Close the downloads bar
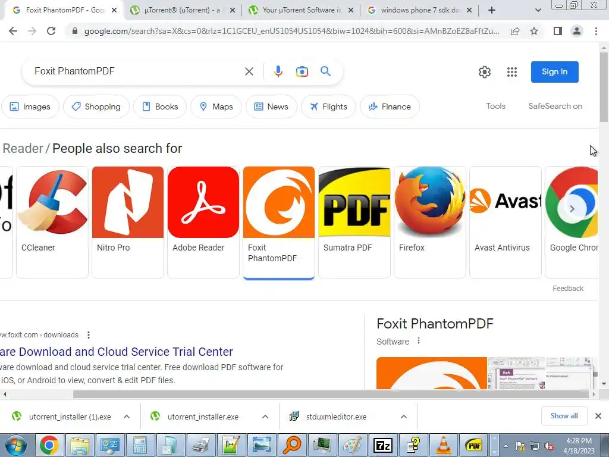 [598, 416]
